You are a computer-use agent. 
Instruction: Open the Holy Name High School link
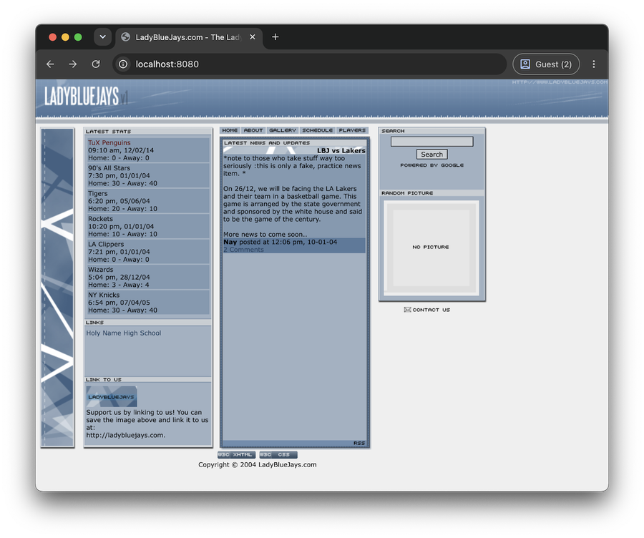click(x=124, y=333)
